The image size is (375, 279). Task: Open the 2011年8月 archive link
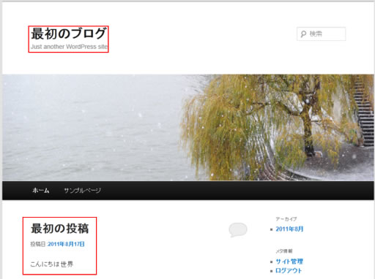289,229
